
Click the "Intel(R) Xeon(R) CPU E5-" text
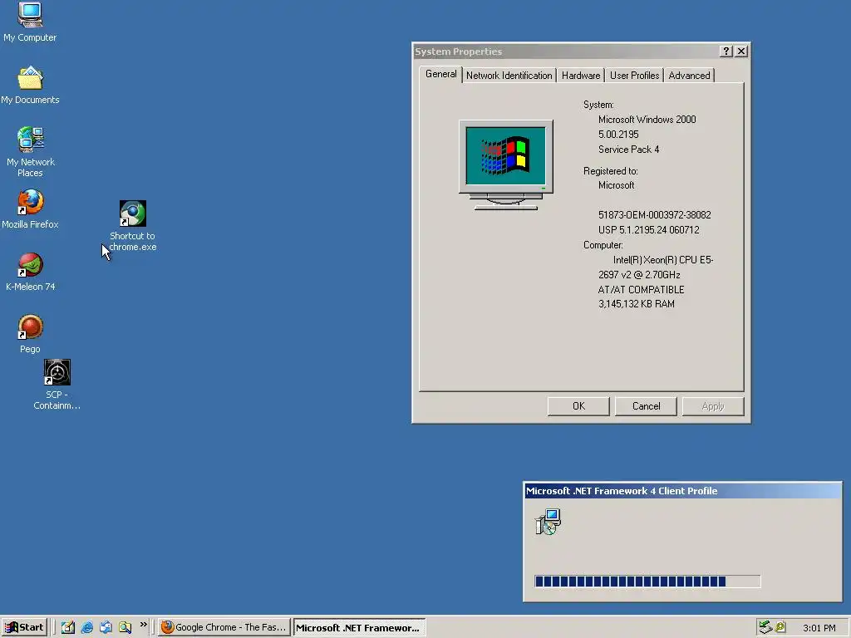663,260
